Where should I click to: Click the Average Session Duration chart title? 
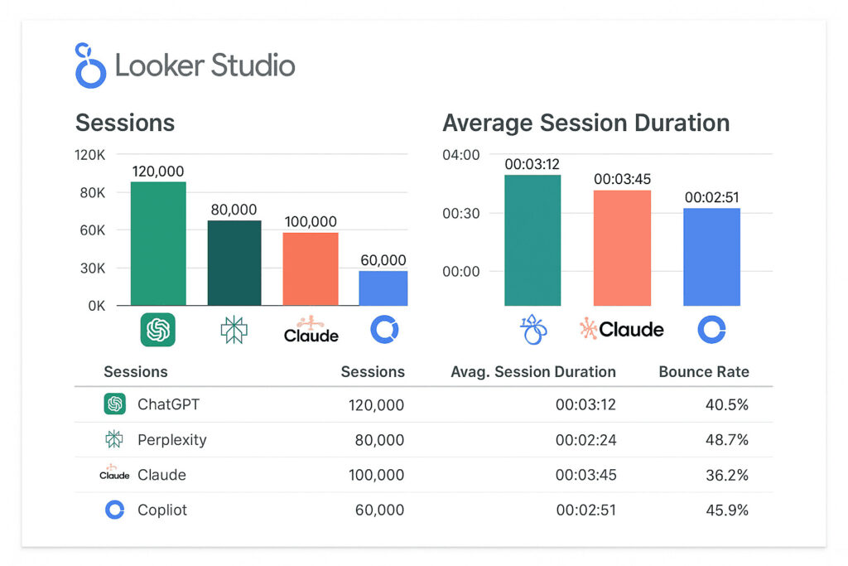586,123
